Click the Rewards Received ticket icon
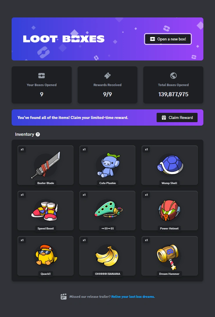This screenshot has width=215, height=317. tap(107, 76)
